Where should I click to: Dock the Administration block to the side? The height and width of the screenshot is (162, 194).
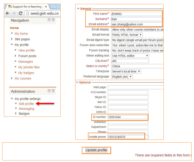[53, 91]
